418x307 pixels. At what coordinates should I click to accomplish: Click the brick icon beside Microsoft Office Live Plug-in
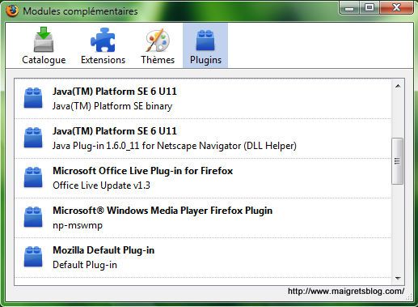point(33,177)
